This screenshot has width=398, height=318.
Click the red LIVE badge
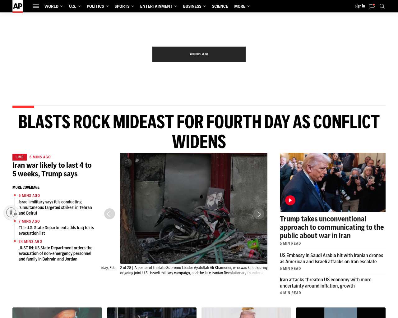[20, 157]
